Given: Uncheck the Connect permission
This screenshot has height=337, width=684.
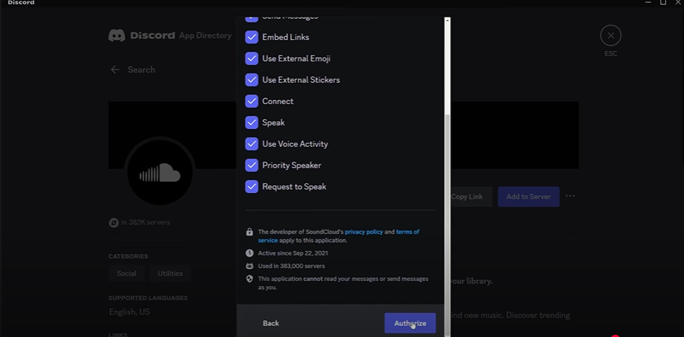Looking at the screenshot, I should [x=252, y=101].
